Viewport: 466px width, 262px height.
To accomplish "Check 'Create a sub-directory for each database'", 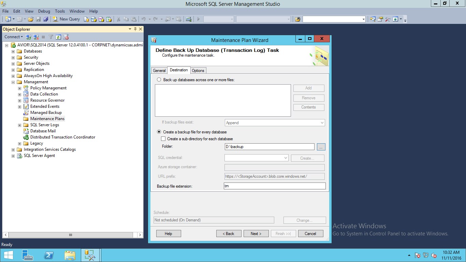I will pos(163,139).
